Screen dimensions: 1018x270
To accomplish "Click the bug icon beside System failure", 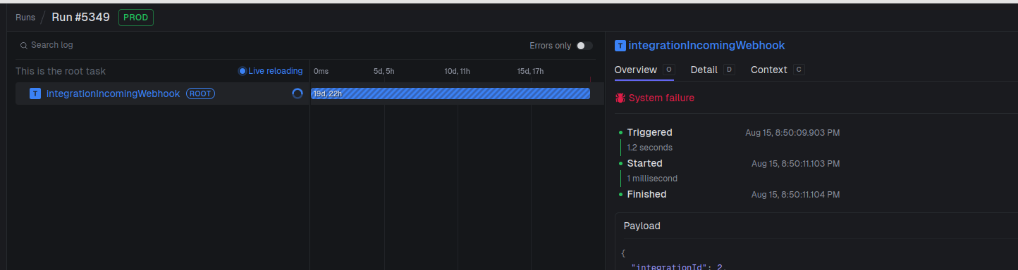I will (620, 98).
